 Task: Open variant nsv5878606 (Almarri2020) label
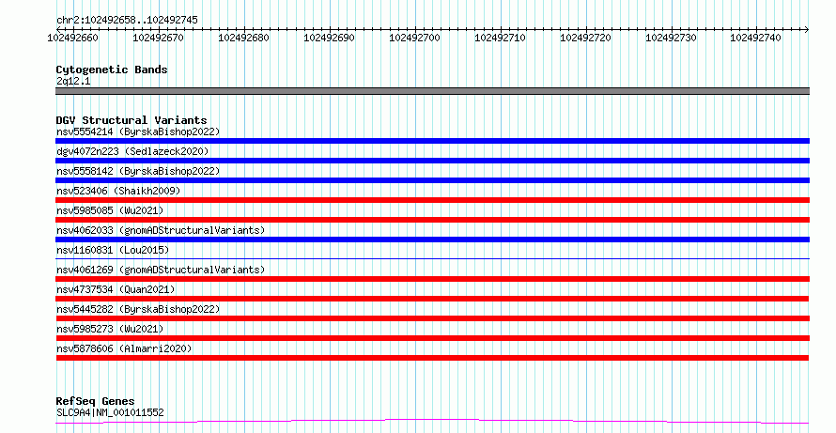(124, 348)
